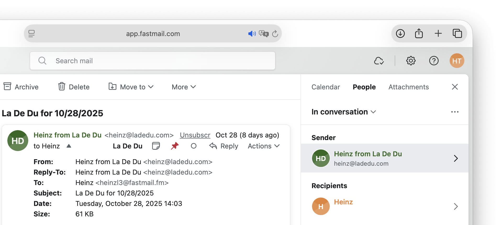Check cloud sync status icon
This screenshot has height=225, width=502.
[x=379, y=61]
